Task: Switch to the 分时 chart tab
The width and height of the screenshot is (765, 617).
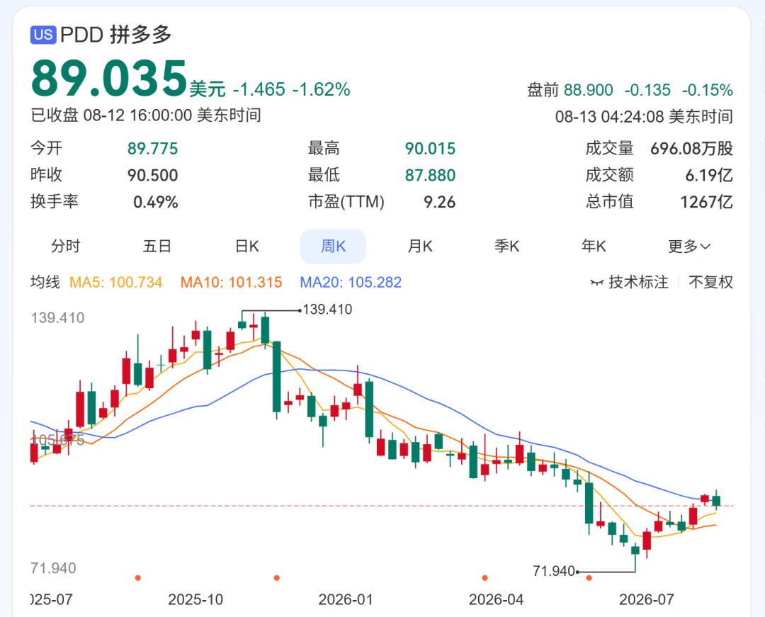Action: pyautogui.click(x=65, y=247)
